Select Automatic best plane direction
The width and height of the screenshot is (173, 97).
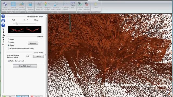pos(9,48)
